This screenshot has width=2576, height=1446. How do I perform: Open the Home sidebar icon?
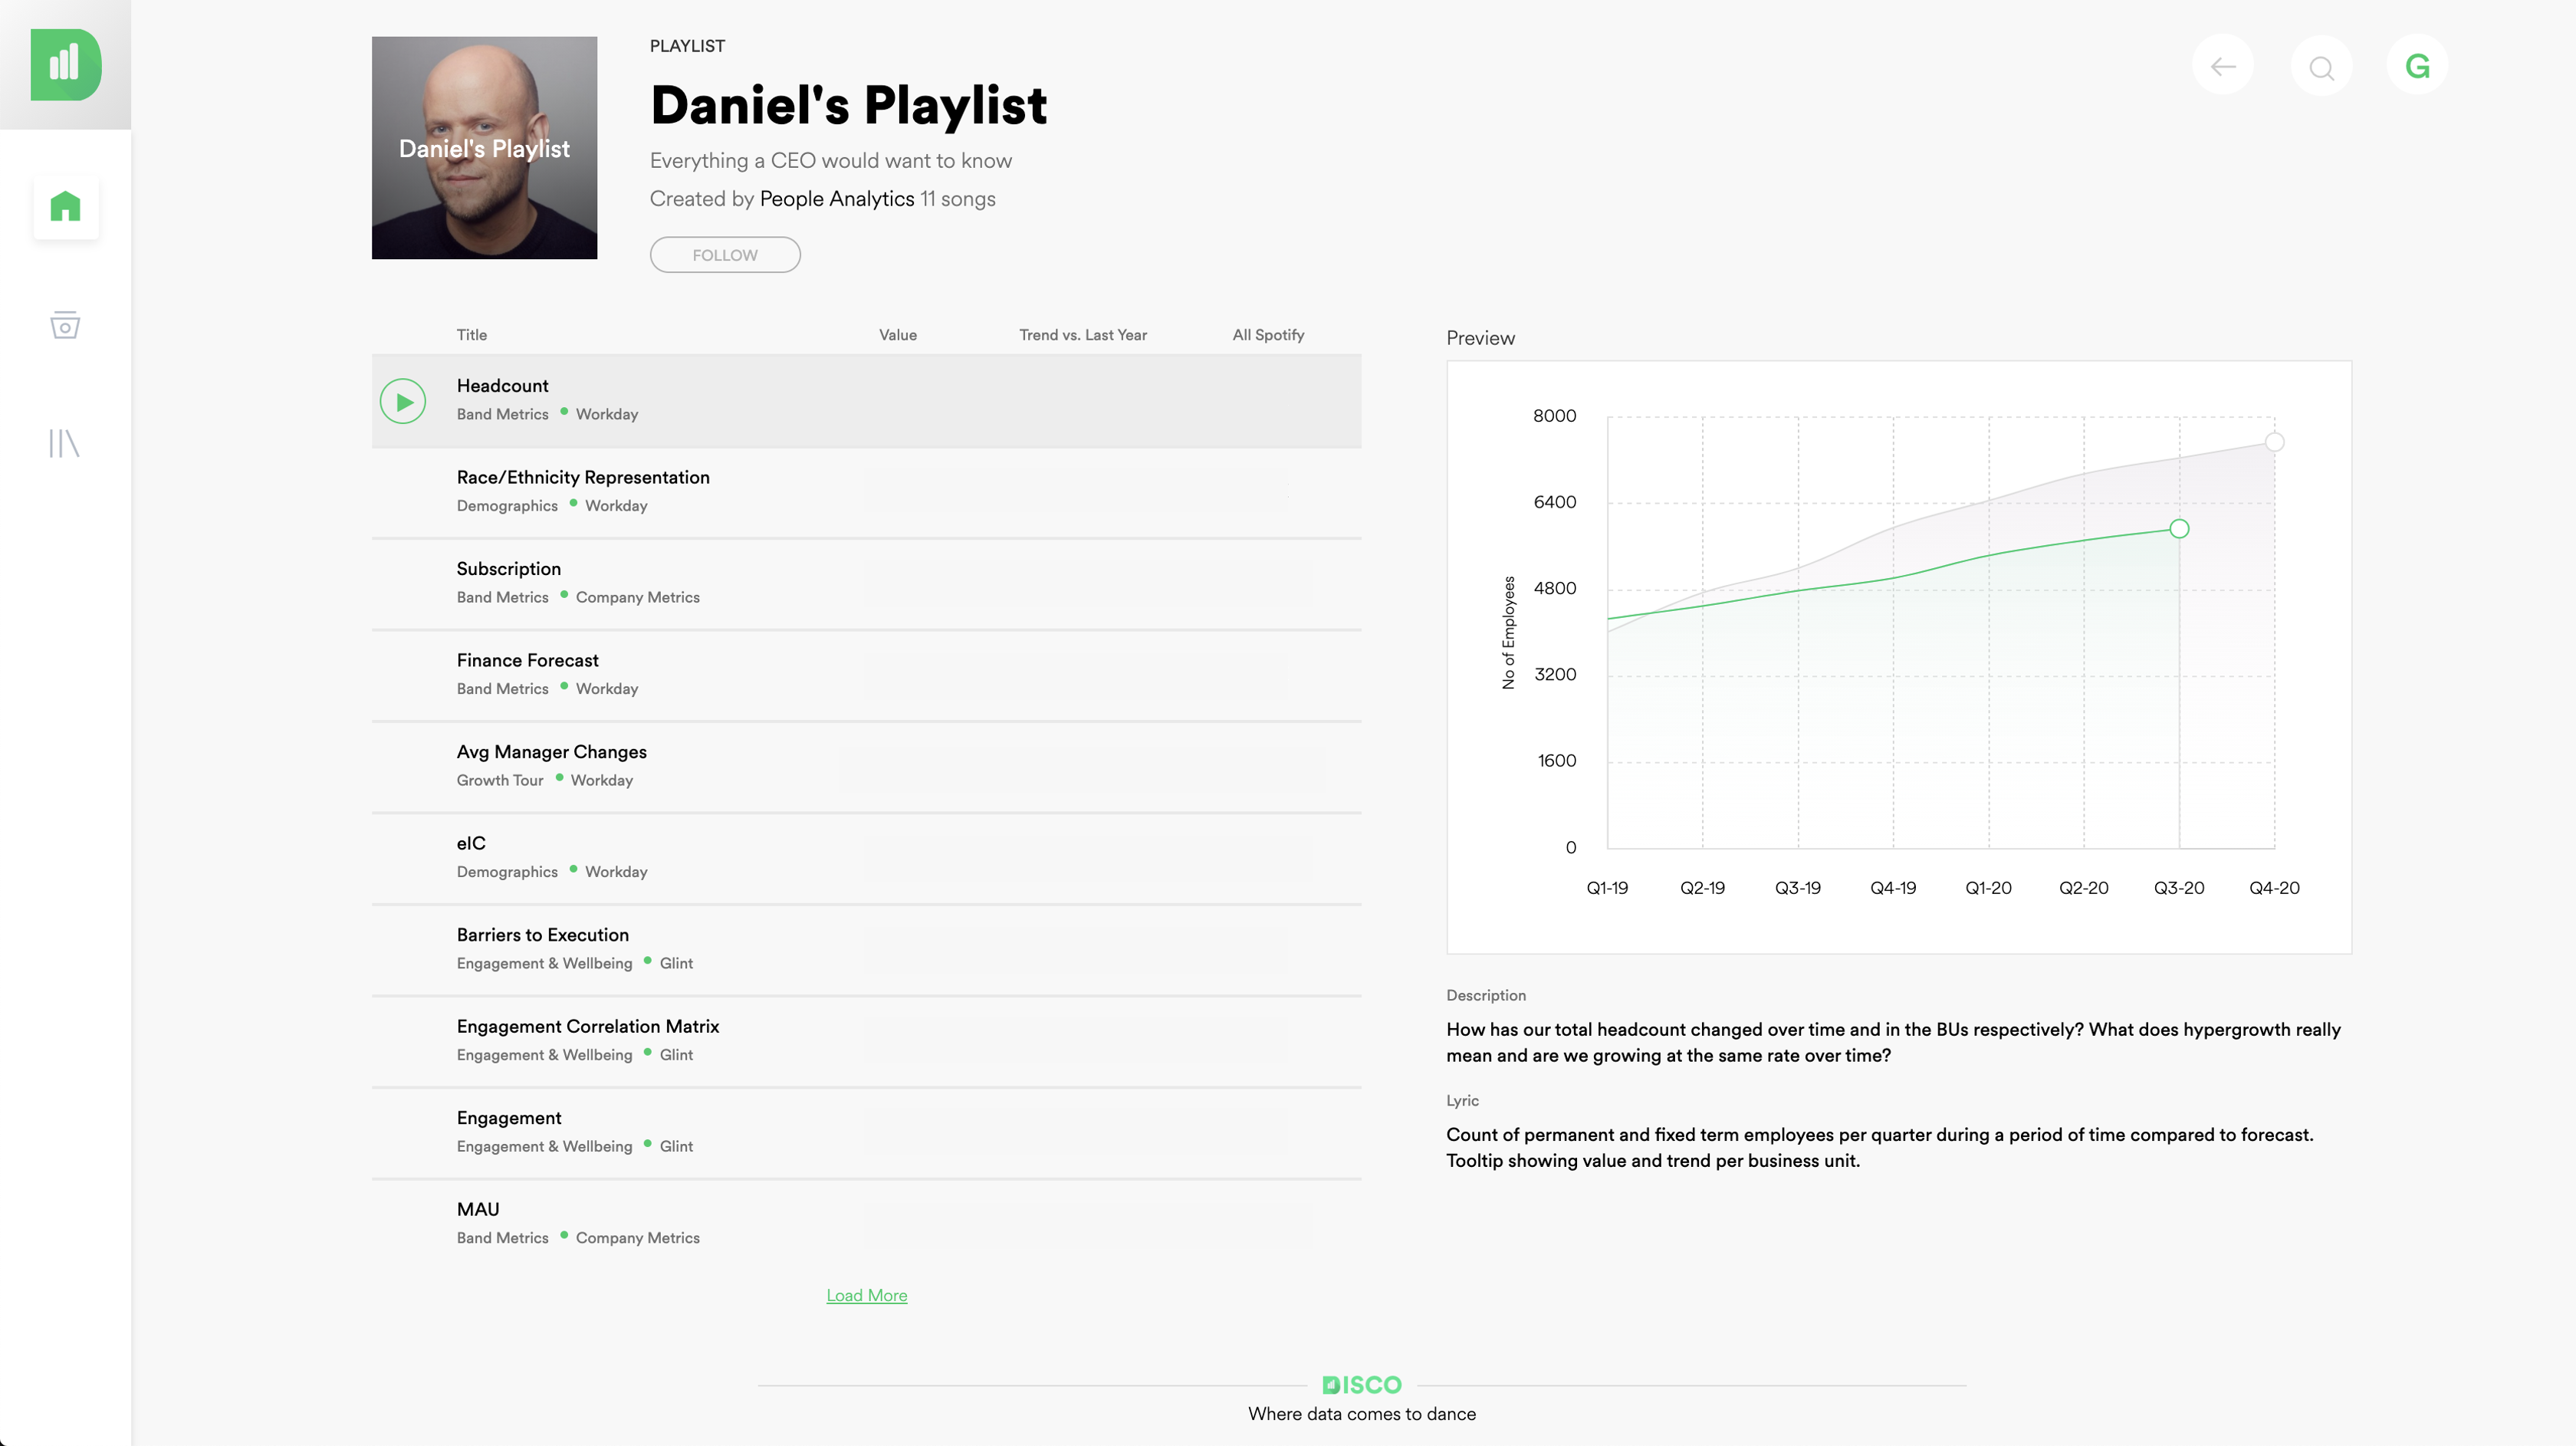(66, 207)
